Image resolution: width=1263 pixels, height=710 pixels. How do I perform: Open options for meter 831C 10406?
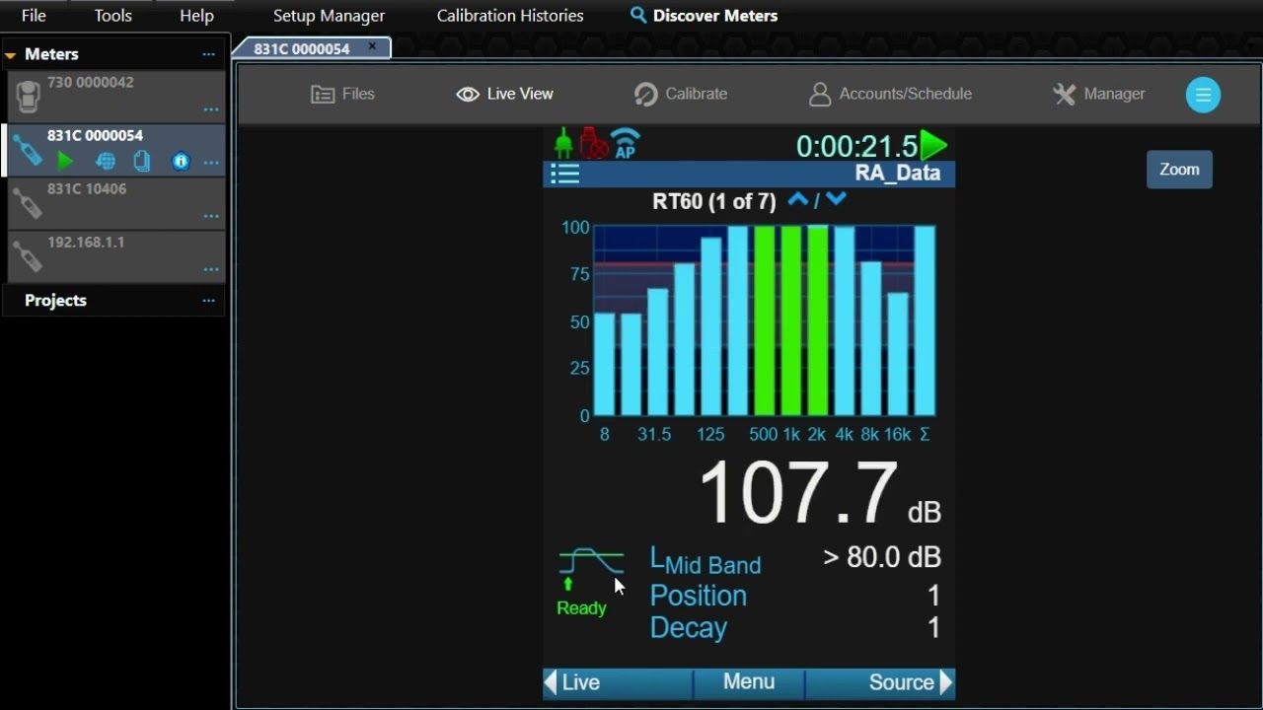(x=211, y=216)
